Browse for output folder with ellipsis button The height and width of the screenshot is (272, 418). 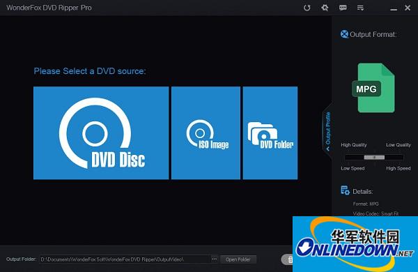pos(215,259)
